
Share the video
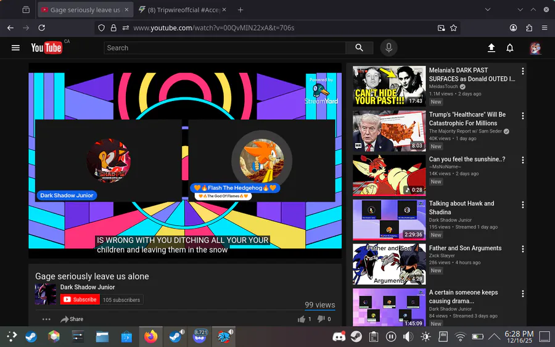click(72, 319)
